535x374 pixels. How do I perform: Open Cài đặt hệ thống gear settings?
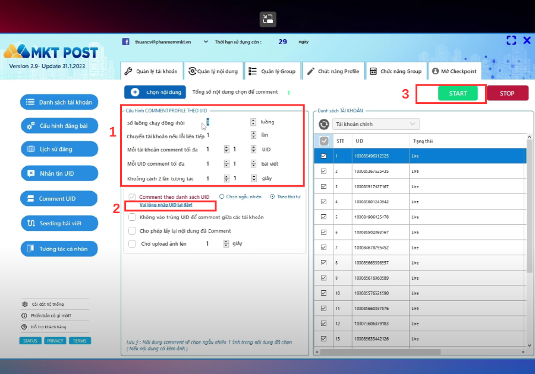tap(24, 304)
